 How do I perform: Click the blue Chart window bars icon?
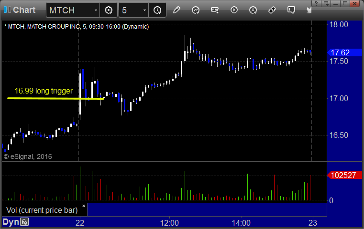pos(7,10)
